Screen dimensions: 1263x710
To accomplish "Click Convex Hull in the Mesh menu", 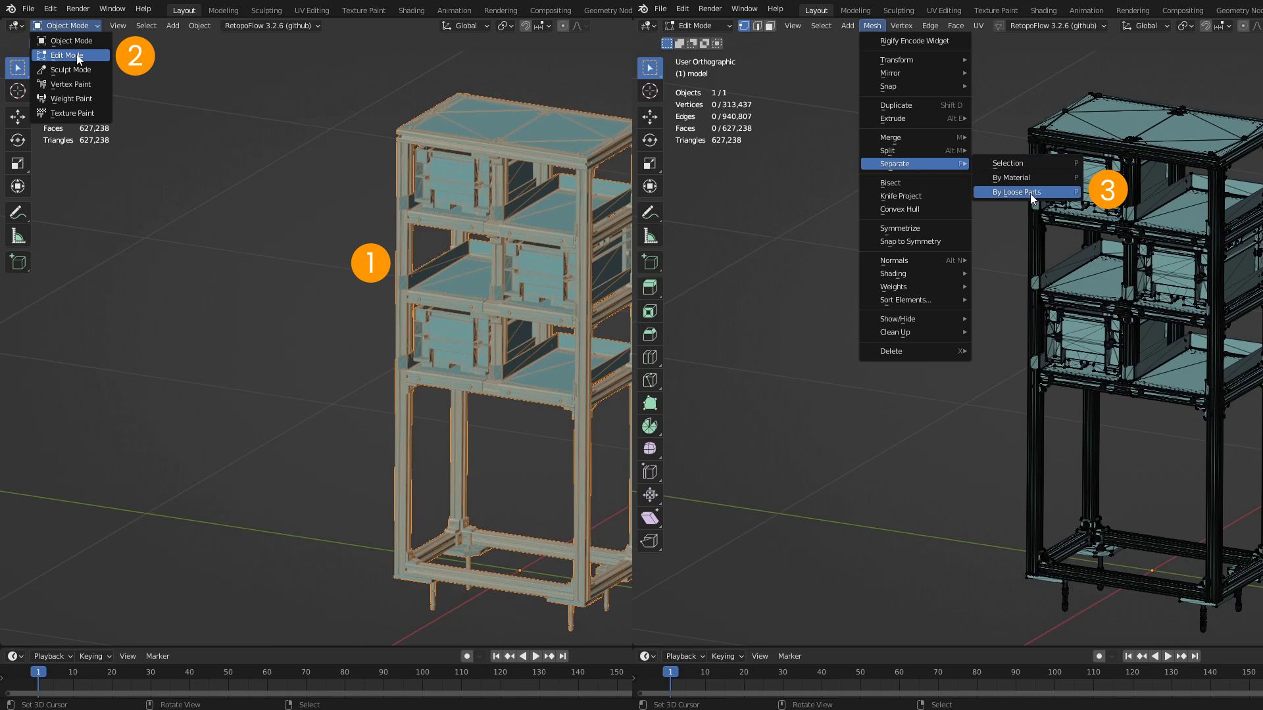I will pyautogui.click(x=899, y=209).
